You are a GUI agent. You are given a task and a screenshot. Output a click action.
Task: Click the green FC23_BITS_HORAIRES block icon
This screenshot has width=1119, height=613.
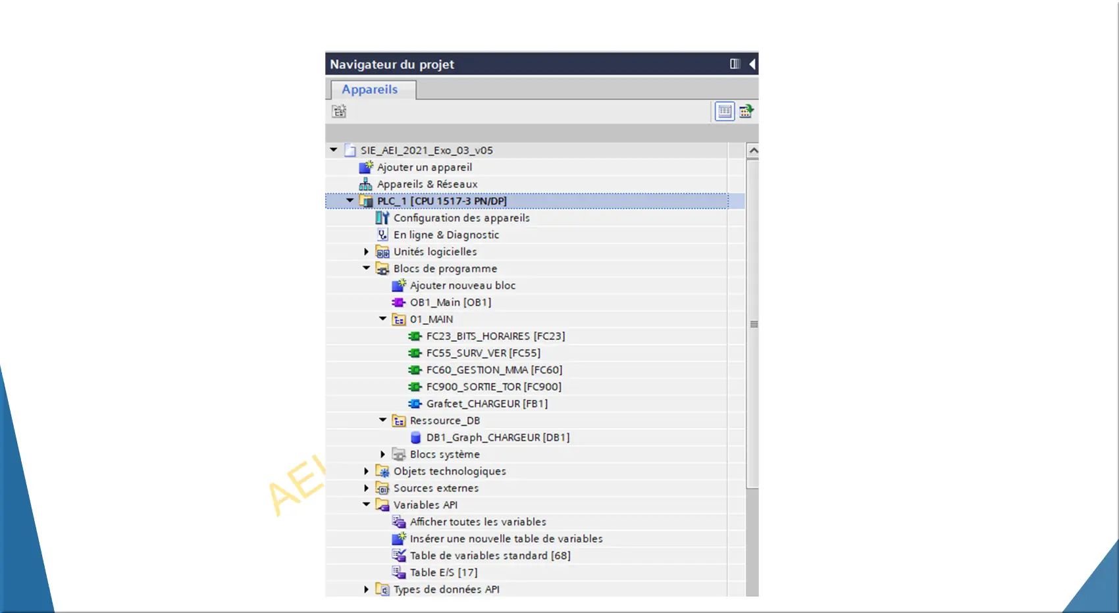coord(415,336)
